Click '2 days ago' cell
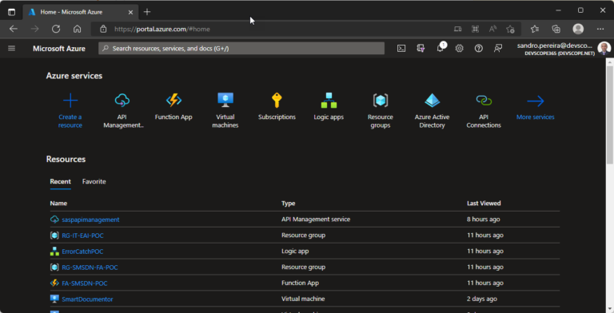 pos(481,299)
